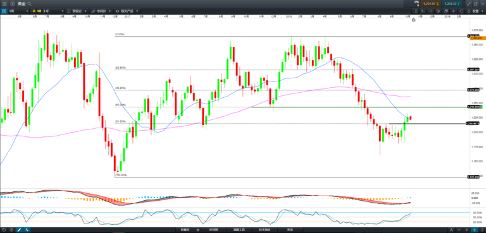The width and height of the screenshot is (486, 233).
Task: Click the undo icon in bottom bar
Action: tap(4, 230)
